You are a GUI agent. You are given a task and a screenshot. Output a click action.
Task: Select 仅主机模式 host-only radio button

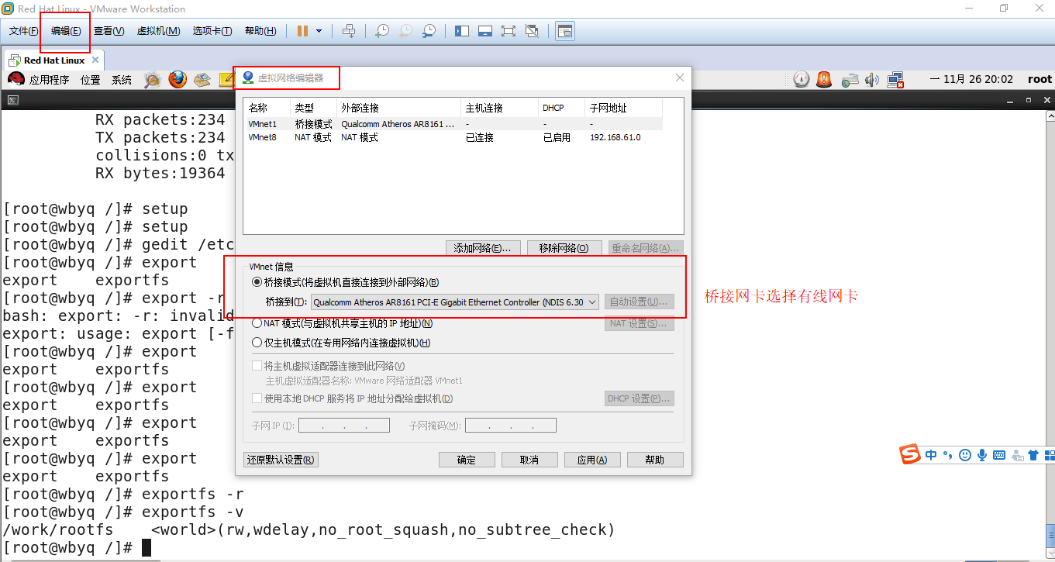click(x=257, y=343)
